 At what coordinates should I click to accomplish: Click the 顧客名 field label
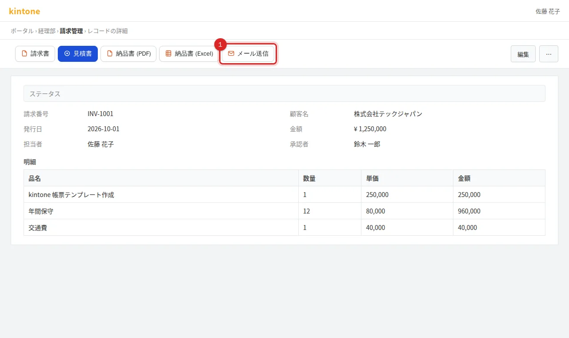(299, 114)
